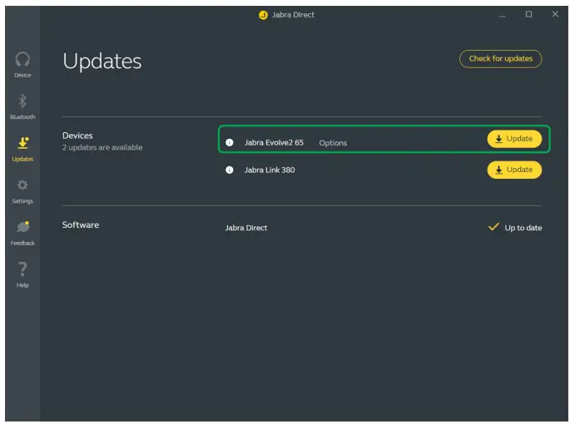Select the Updates download icon in sidebar

[x=23, y=143]
